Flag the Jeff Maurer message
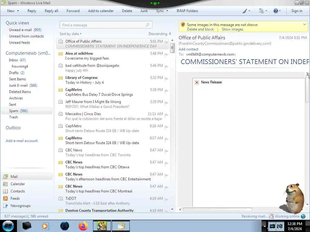This screenshot has width=310, height=232. pyautogui.click(x=167, y=103)
